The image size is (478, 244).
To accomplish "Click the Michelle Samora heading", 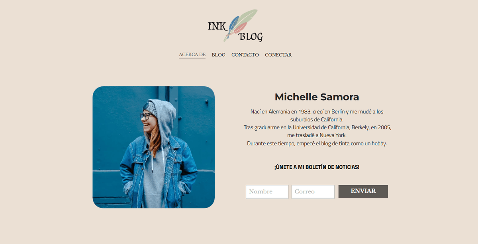I will tap(317, 97).
